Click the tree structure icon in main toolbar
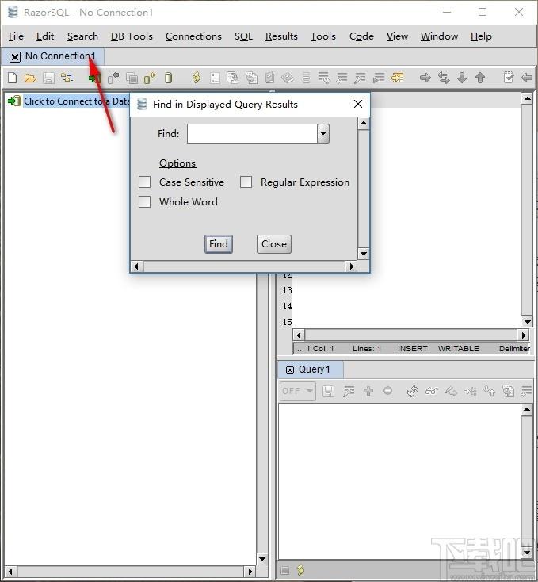Screen dimensions: 538x582 coord(67,78)
